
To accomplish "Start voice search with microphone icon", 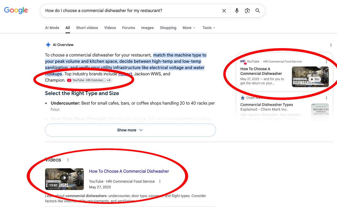I will point(237,11).
